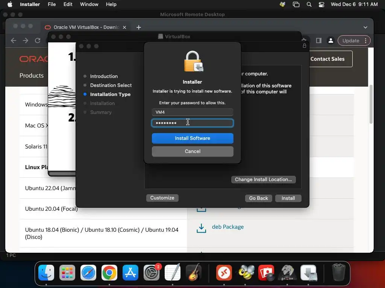Viewport: 385px width, 288px height.
Task: Click deb Package download icon for Ubuntu 18.04
Action: coord(202,228)
